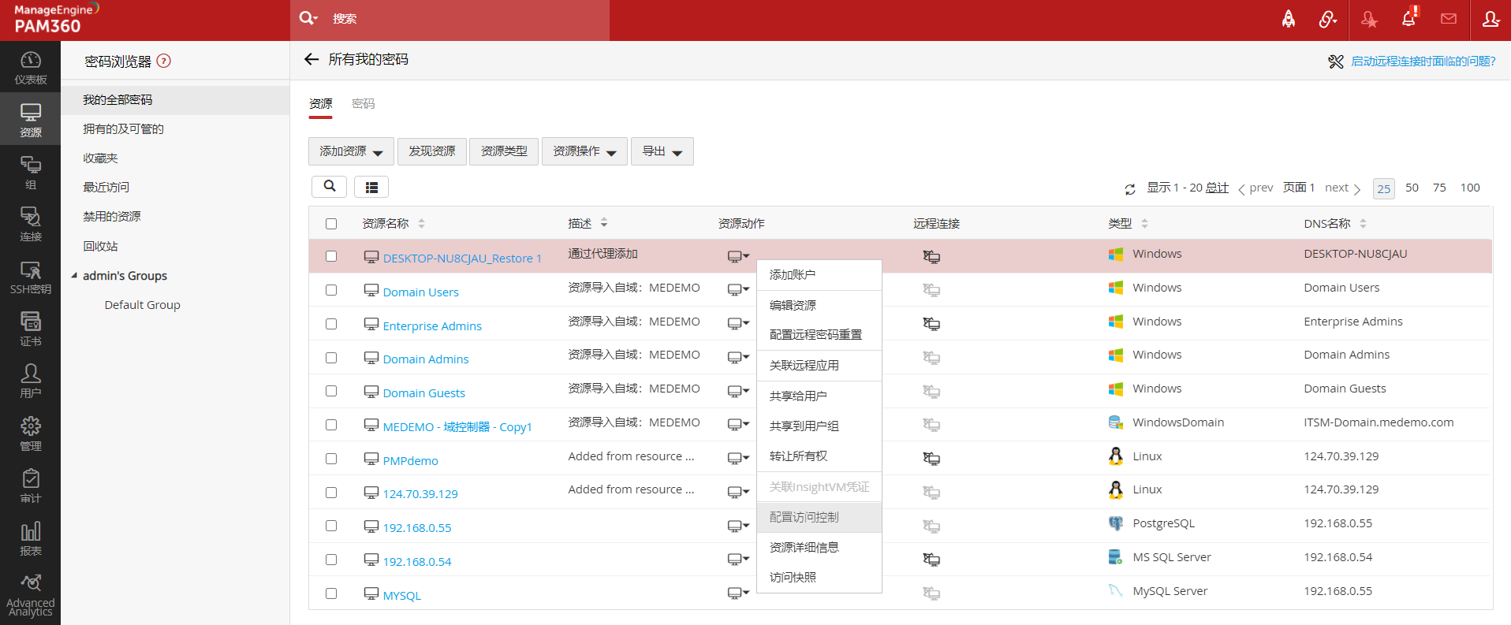Open the 仪表板 dashboard in sidebar
This screenshot has height=625, width=1511.
point(30,68)
